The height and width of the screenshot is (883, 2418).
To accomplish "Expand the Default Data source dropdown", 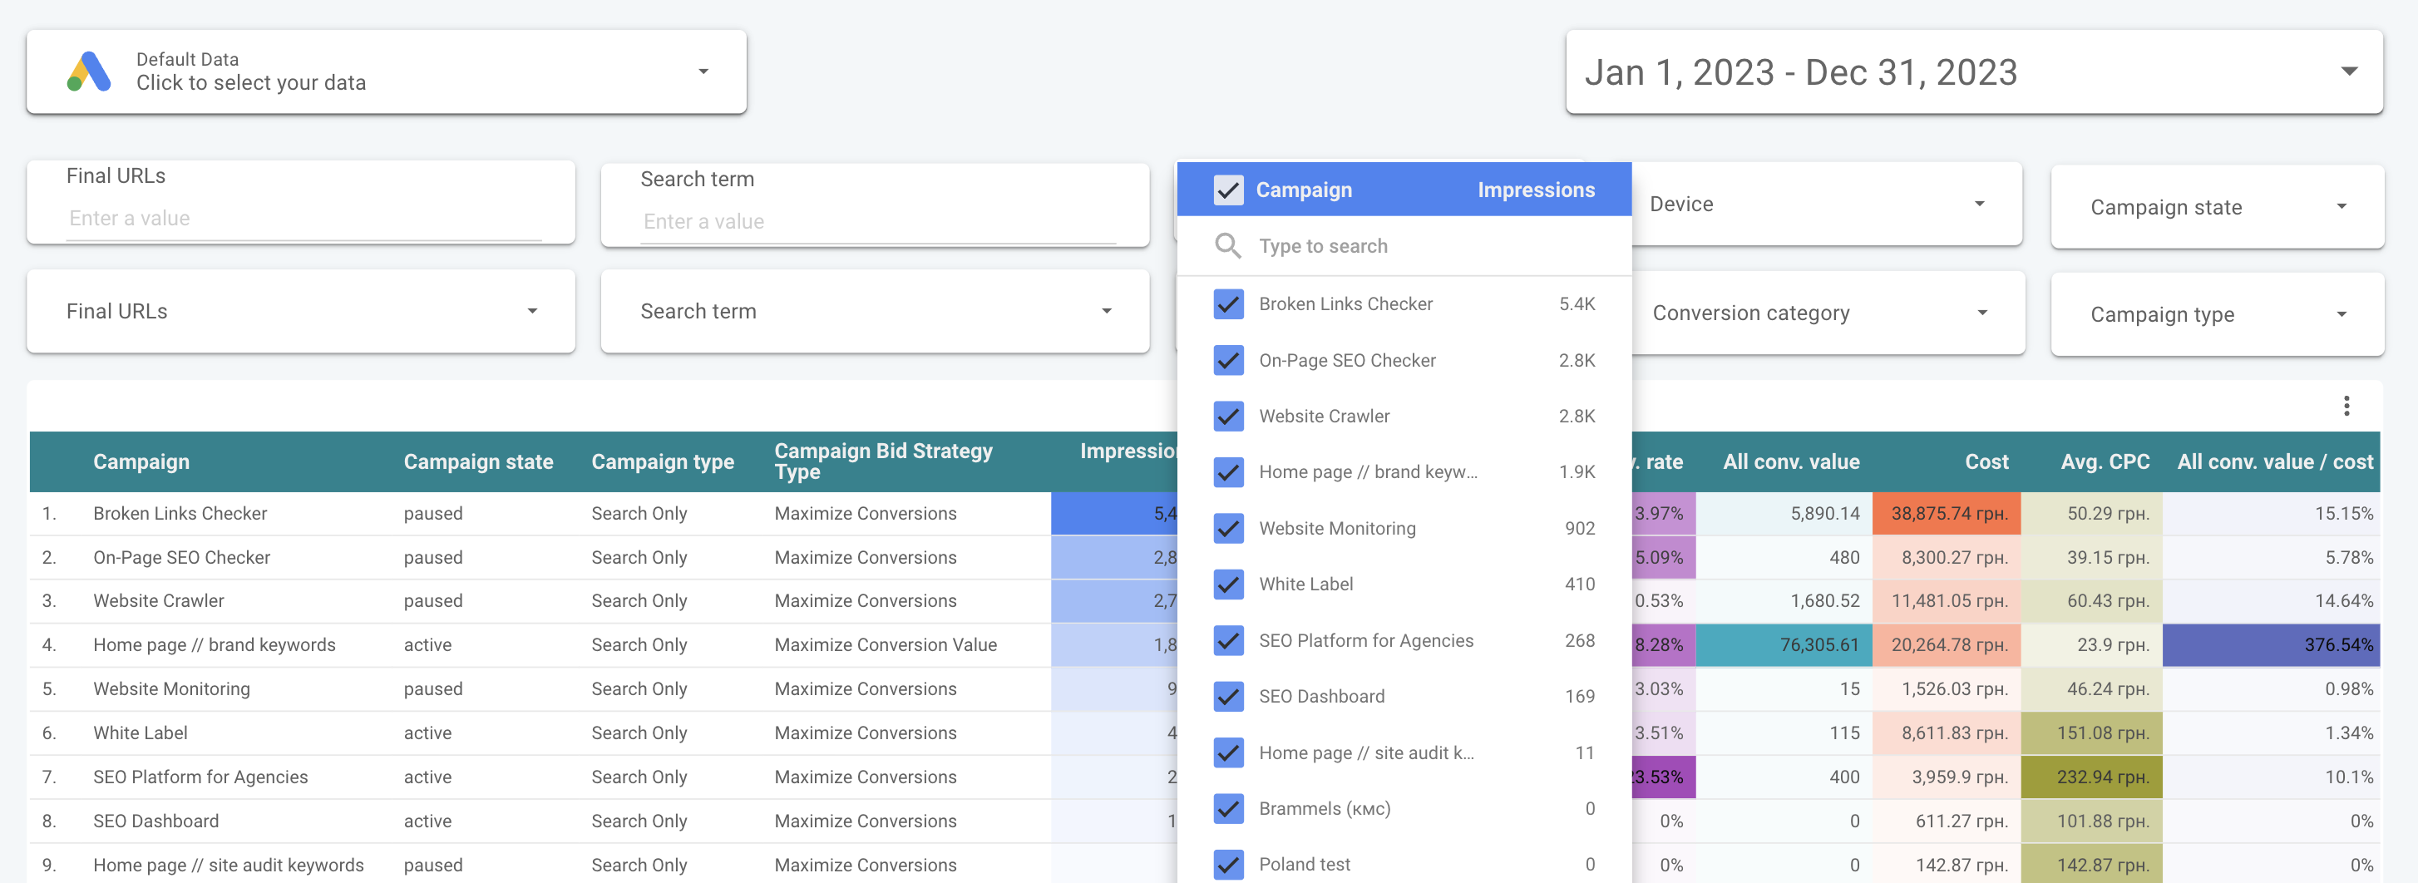I will pos(702,72).
